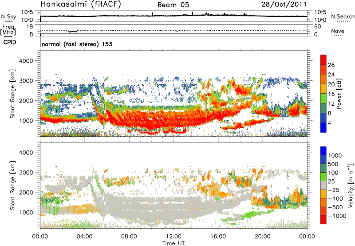Click the text "normal (fast stereo) 153"
This screenshot has height=246, width=355.
pos(77,44)
